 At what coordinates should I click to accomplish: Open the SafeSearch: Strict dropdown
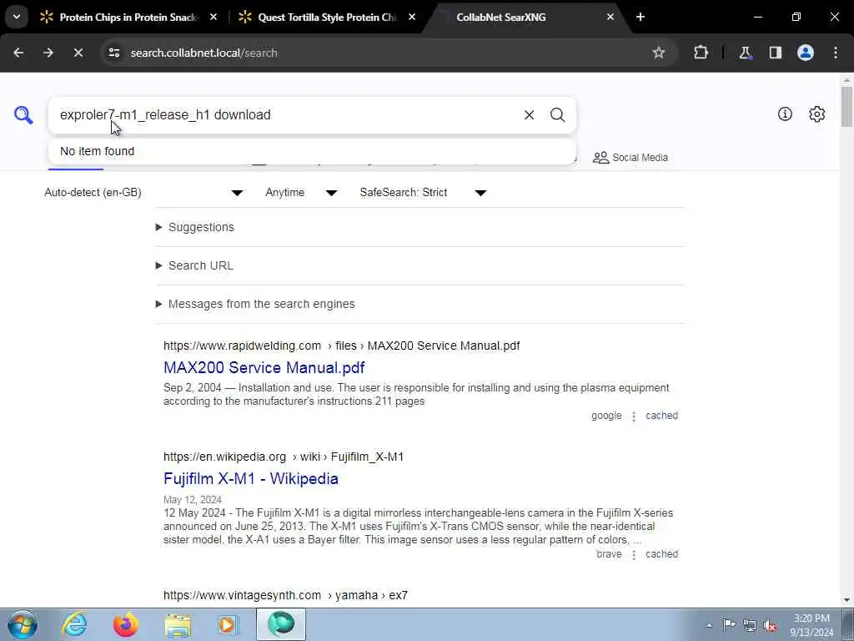(423, 193)
